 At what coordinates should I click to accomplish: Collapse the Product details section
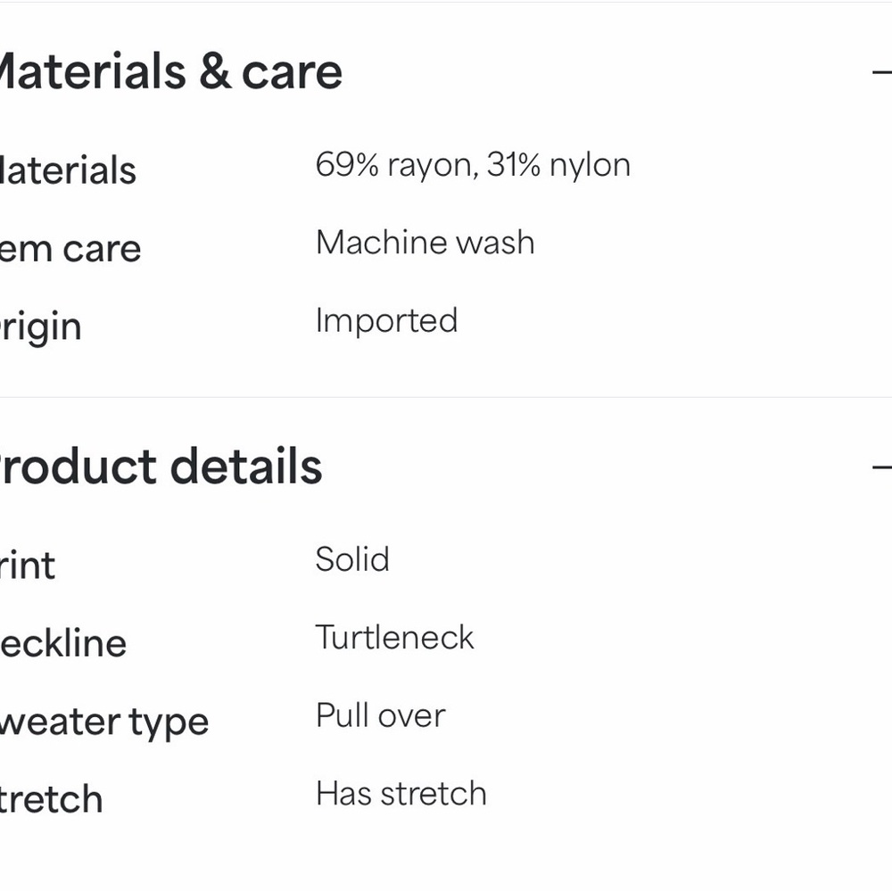[881, 467]
